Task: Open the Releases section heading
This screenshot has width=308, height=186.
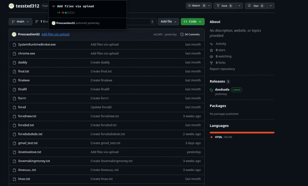Action: (x=217, y=81)
